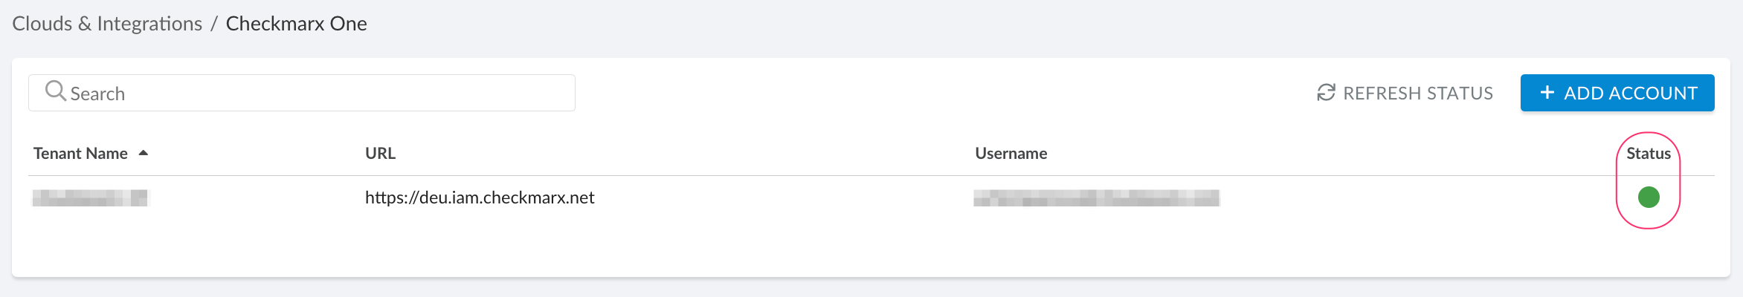The image size is (1743, 297).
Task: Click the row's blank area between URL and Username
Action: coord(781,198)
